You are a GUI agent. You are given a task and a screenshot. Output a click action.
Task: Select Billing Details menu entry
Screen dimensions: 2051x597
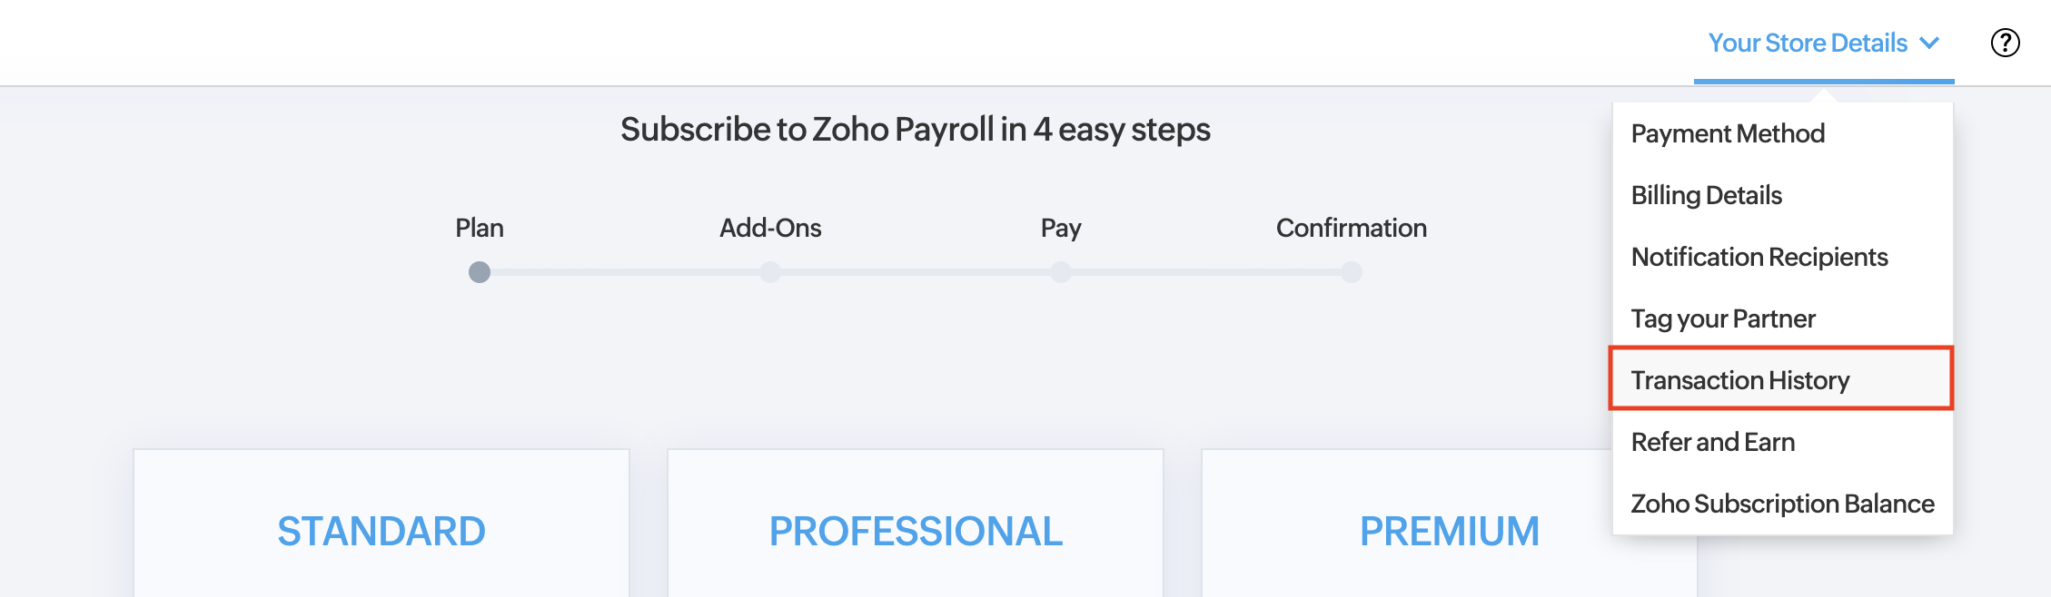(1706, 195)
